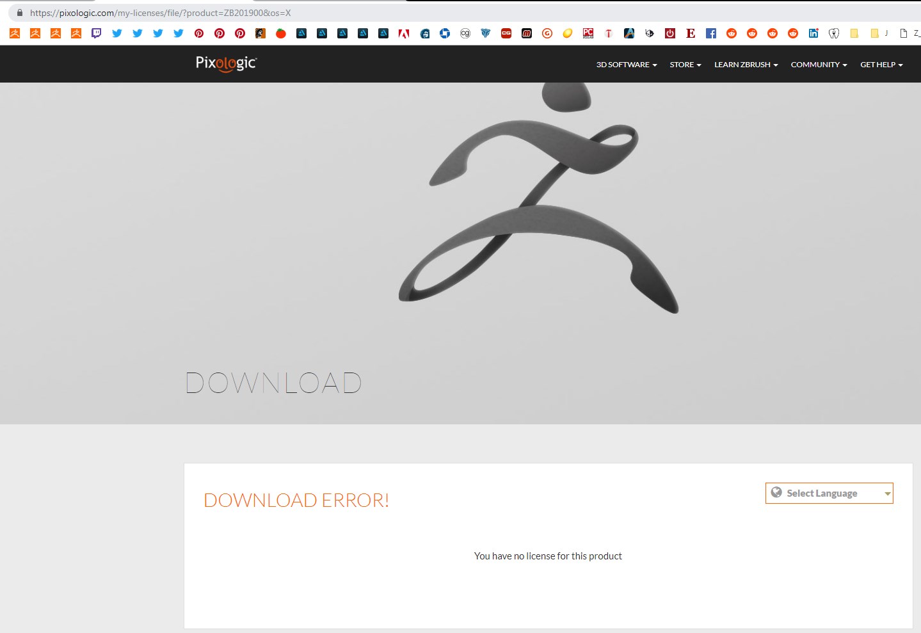Viewport: 921px width, 633px height.
Task: Click the Pixologic logo in the header
Action: [x=226, y=63]
